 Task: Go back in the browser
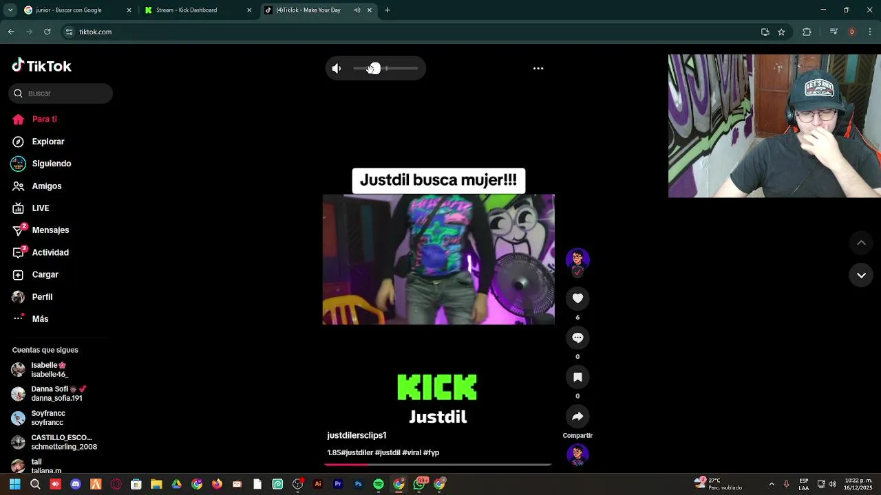11,32
